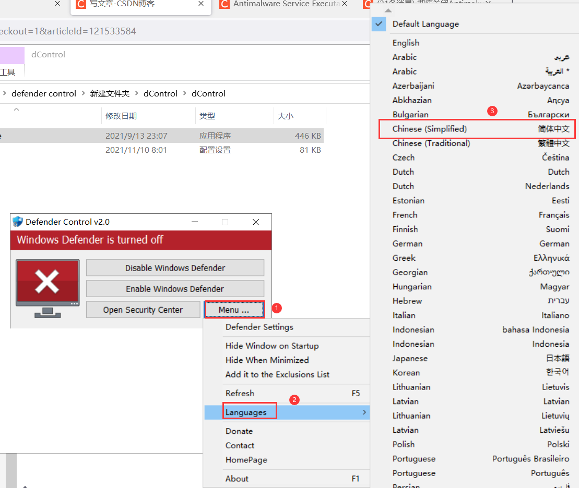Click dControl title in explorer window

point(48,55)
